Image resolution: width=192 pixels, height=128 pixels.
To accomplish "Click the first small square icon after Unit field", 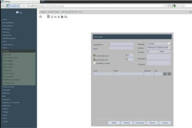I will pos(165,74).
